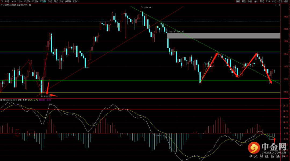Click the 标记 mark button
The height and width of the screenshot is (161, 290).
point(274,1)
